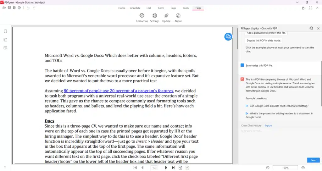Go to the previous page

pyautogui.click(x=142, y=168)
